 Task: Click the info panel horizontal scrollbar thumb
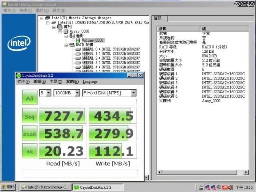(200, 172)
